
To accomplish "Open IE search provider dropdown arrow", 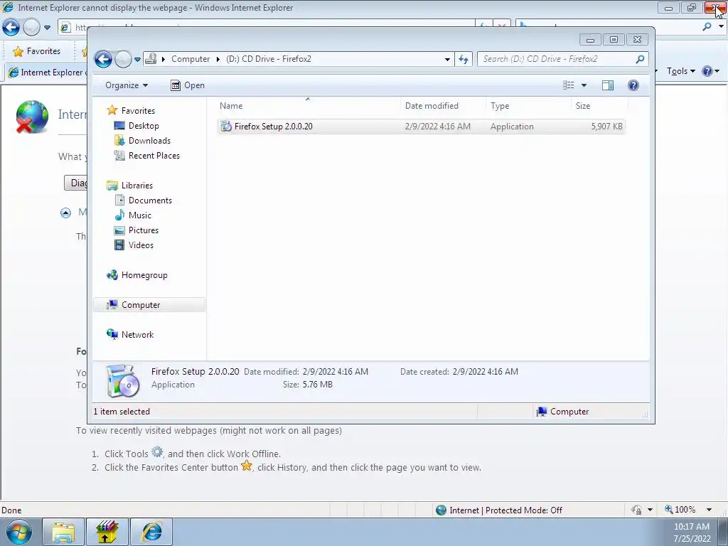I will [x=721, y=27].
